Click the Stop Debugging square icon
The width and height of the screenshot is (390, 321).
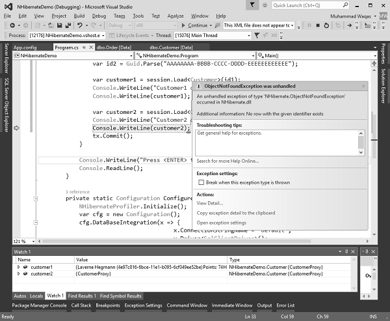pos(318,25)
